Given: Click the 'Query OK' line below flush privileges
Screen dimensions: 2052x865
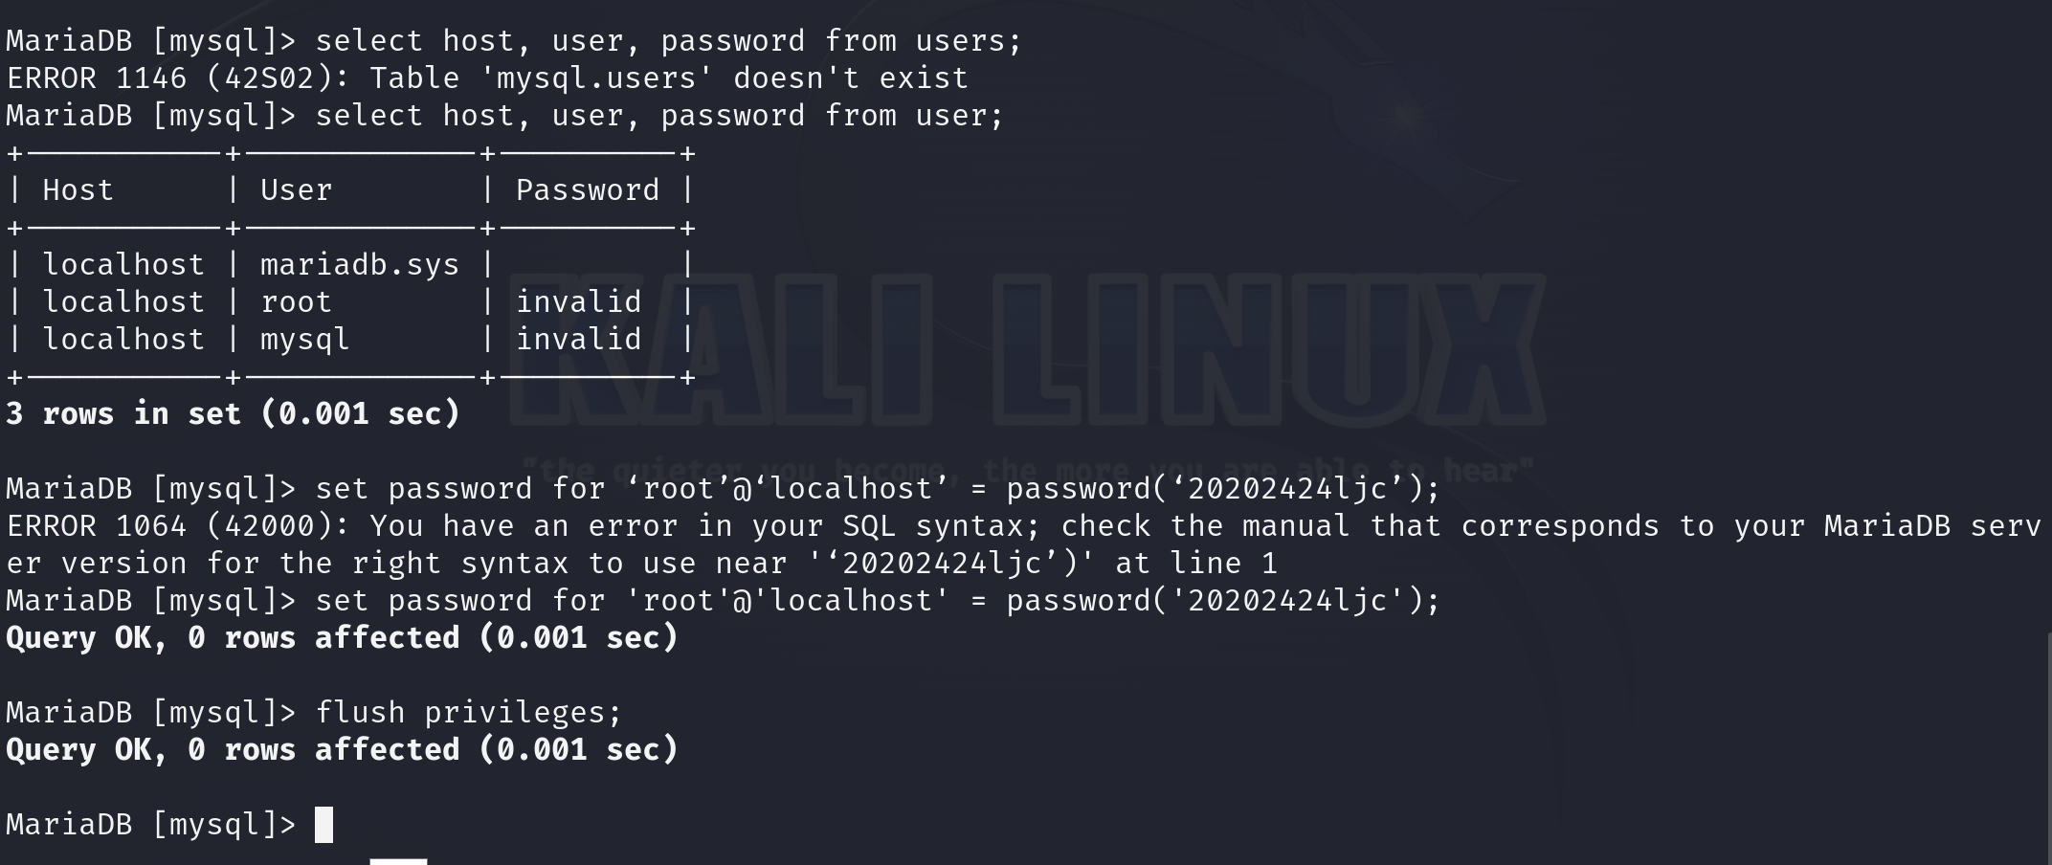Looking at the screenshot, I should [x=342, y=750].
